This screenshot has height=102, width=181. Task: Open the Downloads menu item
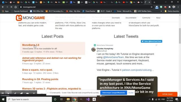[x=116, y=18]
